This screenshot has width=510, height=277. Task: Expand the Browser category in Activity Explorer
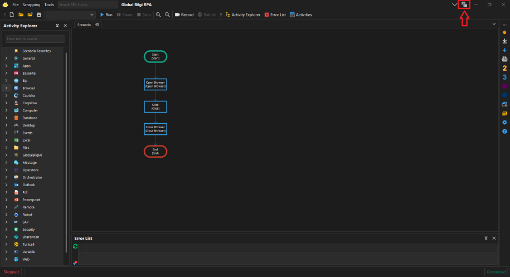6,88
